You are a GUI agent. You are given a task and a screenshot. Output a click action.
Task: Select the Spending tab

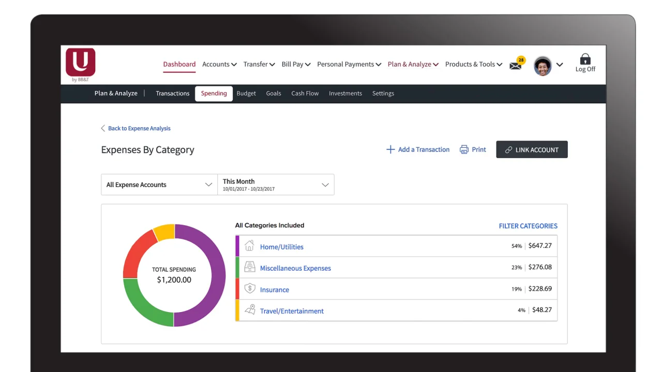[x=214, y=94]
